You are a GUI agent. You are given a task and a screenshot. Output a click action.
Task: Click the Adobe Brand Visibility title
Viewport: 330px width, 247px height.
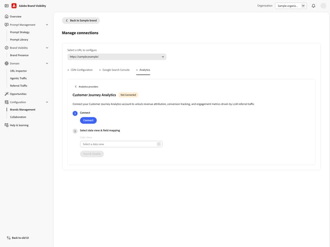33,6
